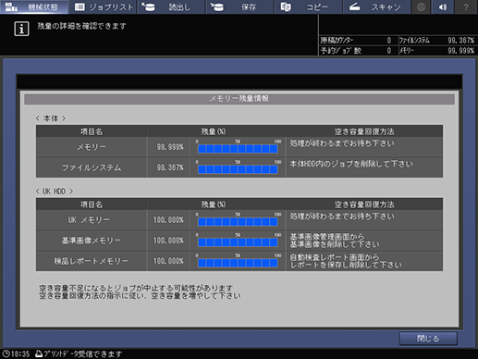Click the メモリー remaining progress bar
Screen dimensions: 478x359
238,149
